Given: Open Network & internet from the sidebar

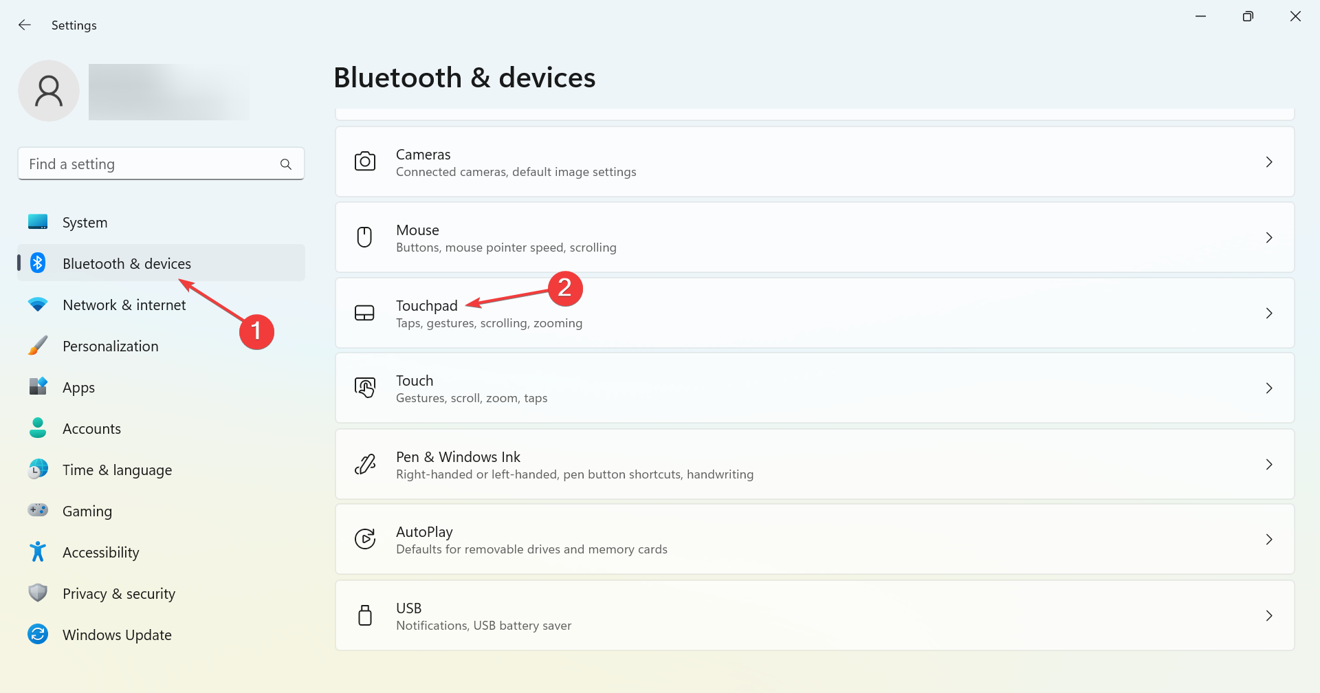Looking at the screenshot, I should click(x=124, y=305).
